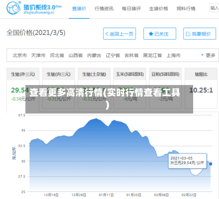Screen dimensions: 219x199
Task: Select the 豆粕(饲料原料) price card
Action: pyautogui.click(x=165, y=88)
